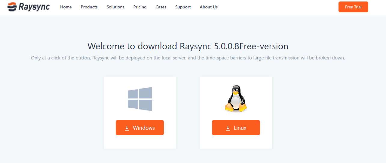Open the Support menu
The height and width of the screenshot is (163, 386).
click(183, 7)
